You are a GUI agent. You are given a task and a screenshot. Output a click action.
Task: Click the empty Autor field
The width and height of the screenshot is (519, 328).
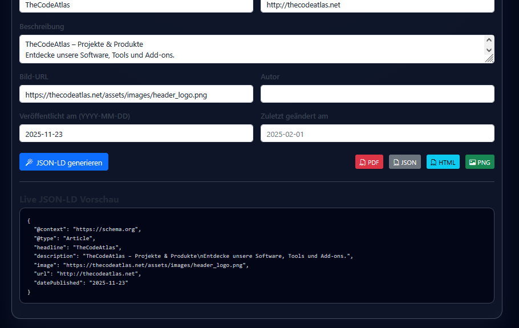[378, 94]
